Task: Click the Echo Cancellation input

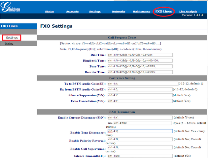Action: (x=140, y=101)
